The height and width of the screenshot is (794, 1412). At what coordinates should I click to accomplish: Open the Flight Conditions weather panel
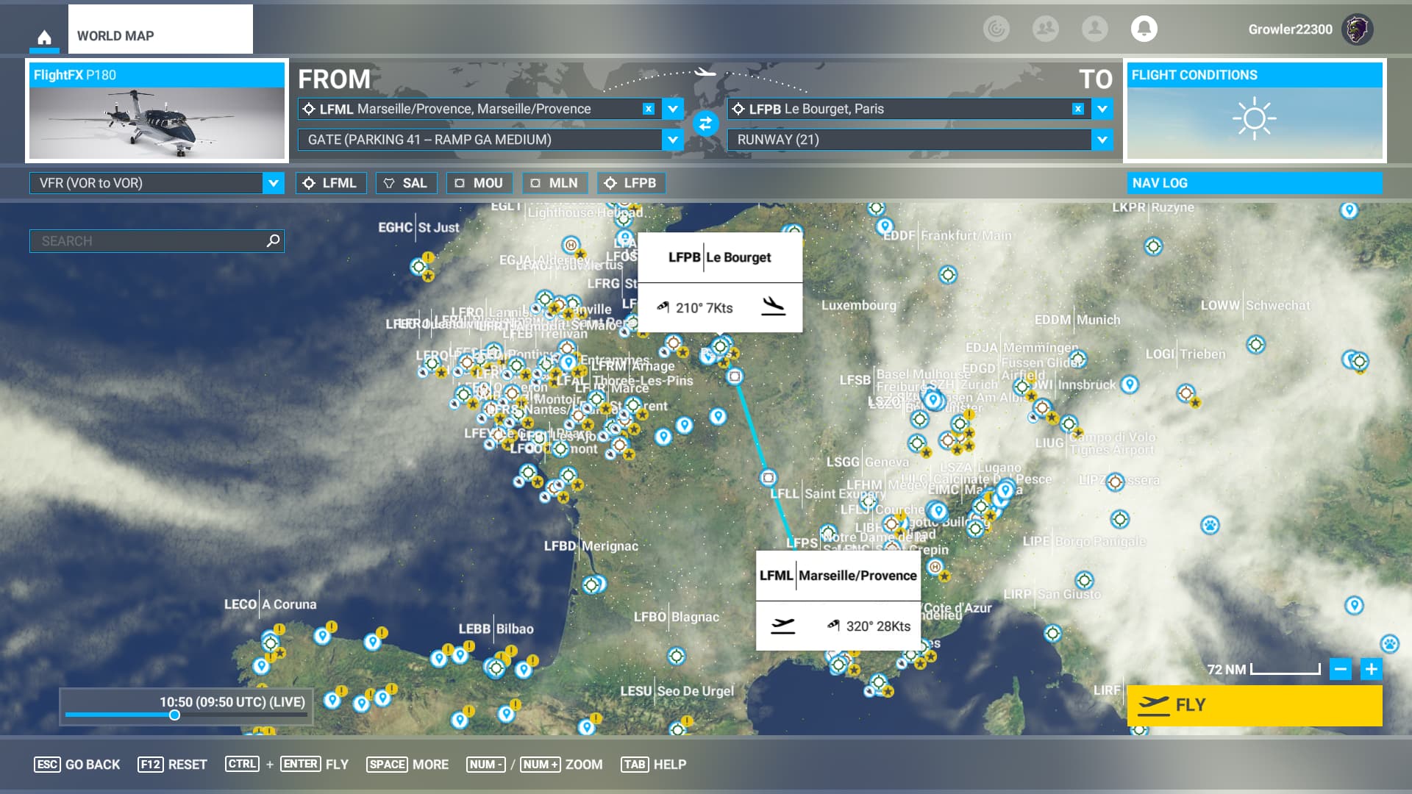[1255, 110]
